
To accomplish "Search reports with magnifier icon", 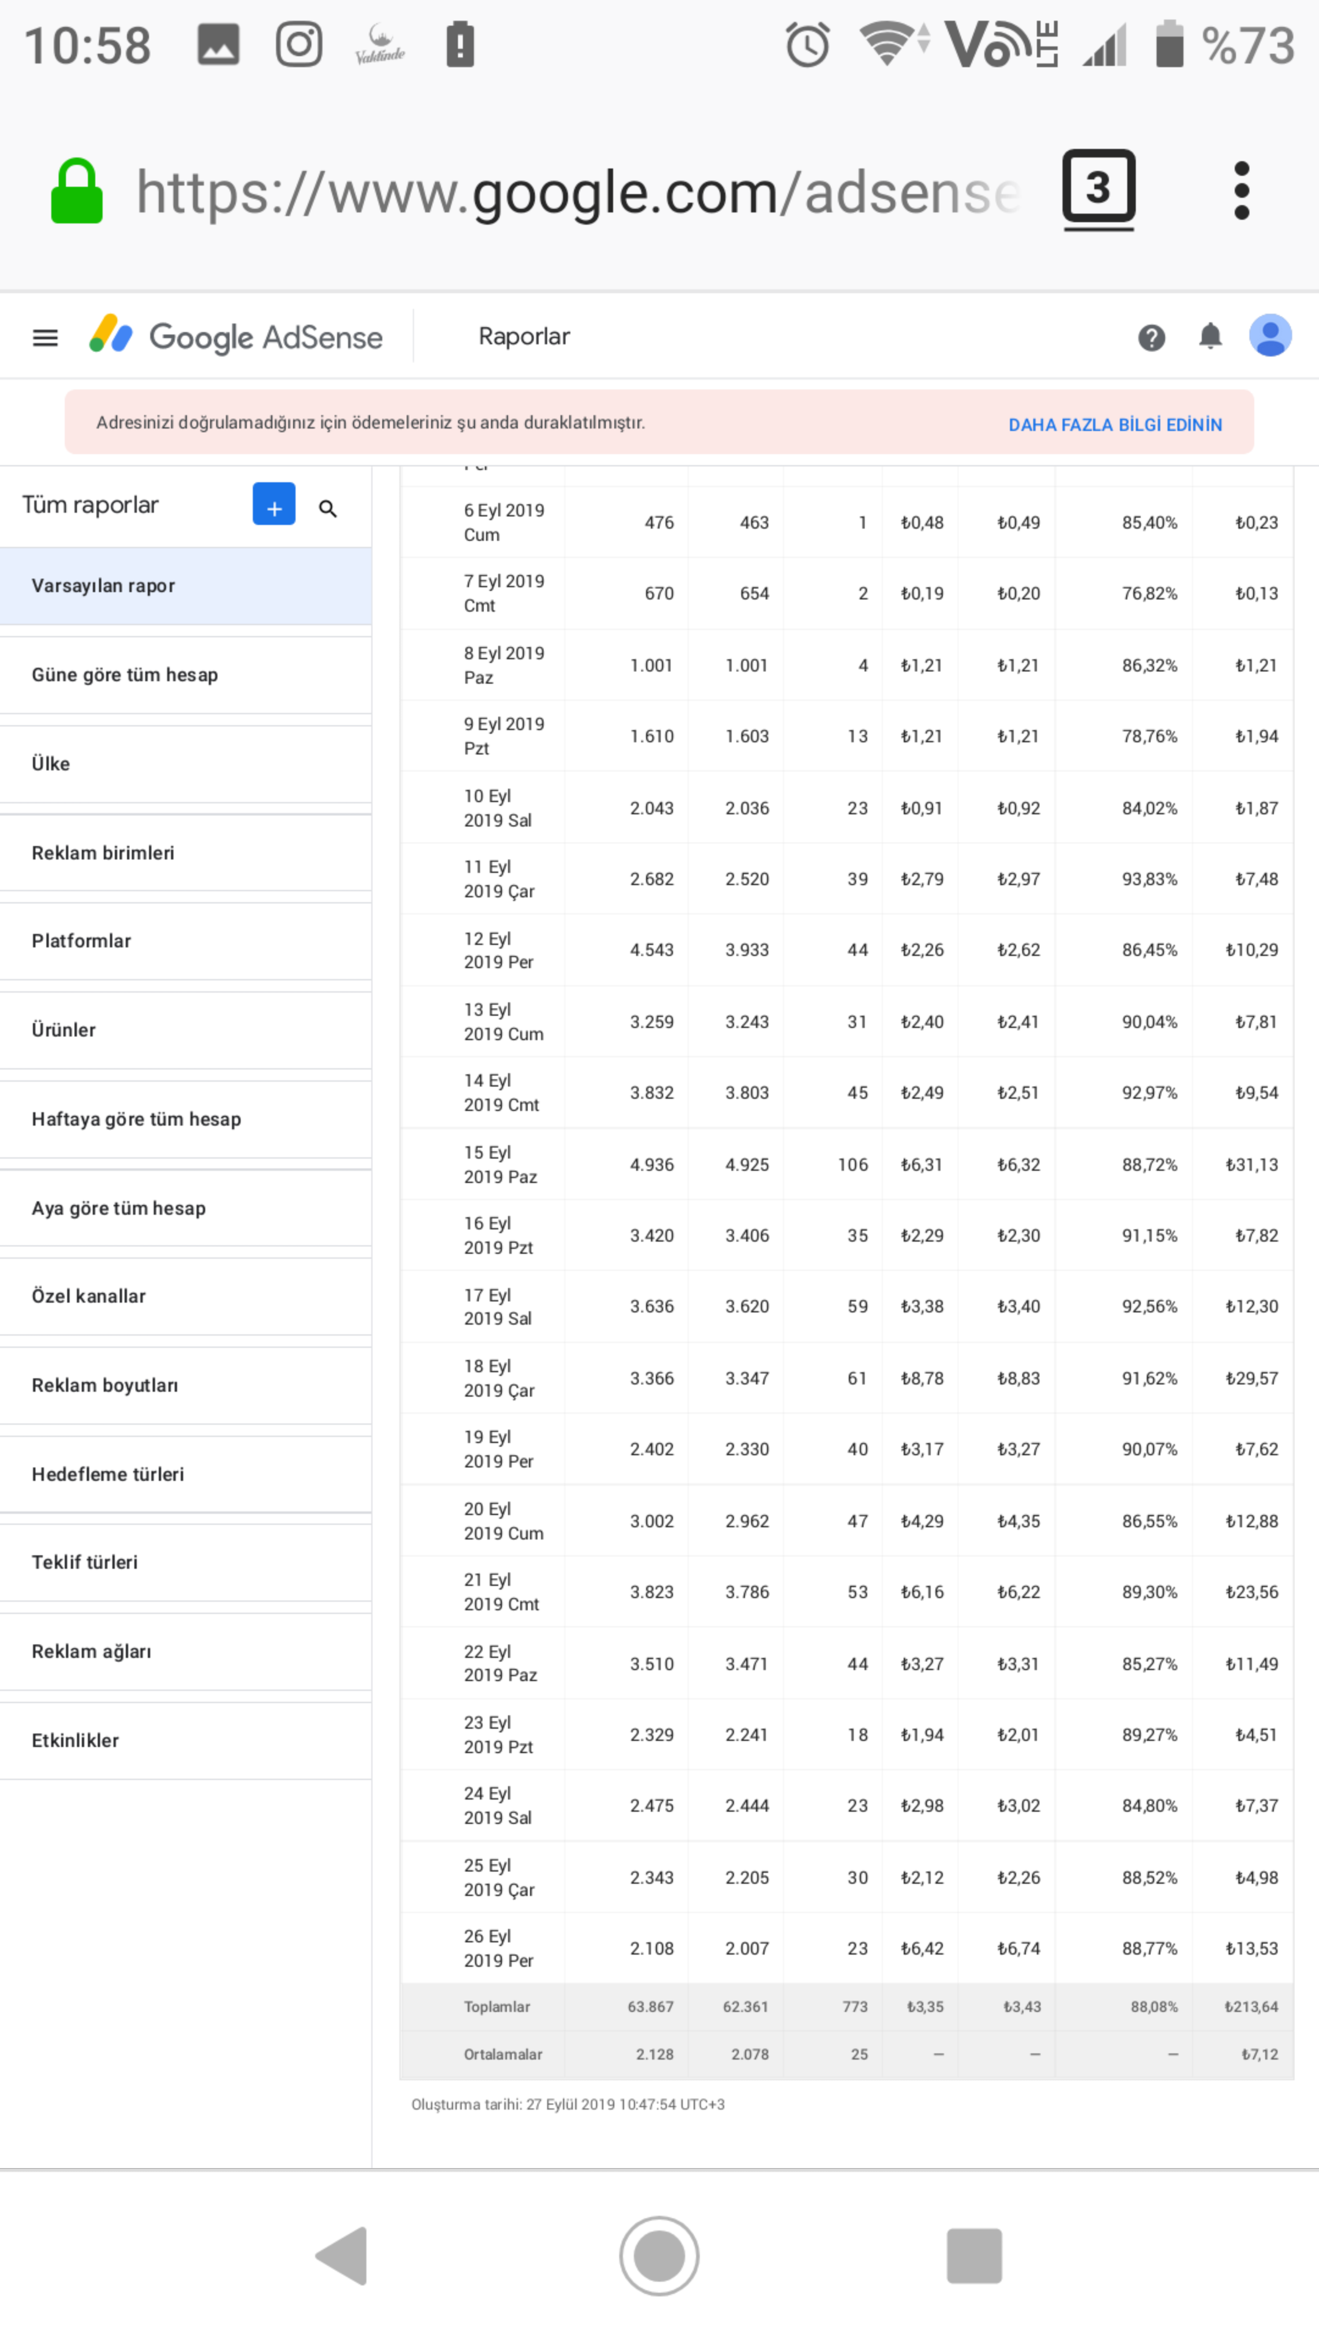I will [328, 508].
